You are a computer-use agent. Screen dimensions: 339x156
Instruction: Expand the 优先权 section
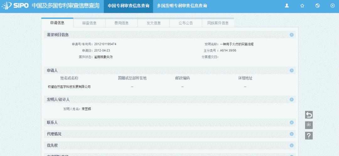tap(292, 145)
